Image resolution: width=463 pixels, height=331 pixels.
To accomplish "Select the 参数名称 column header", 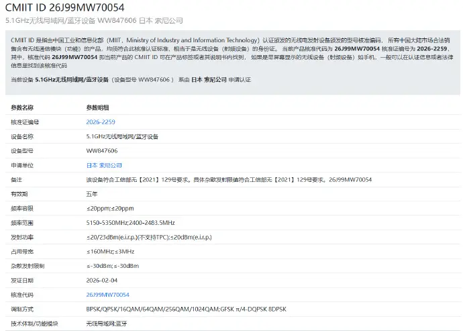I will coord(22,107).
